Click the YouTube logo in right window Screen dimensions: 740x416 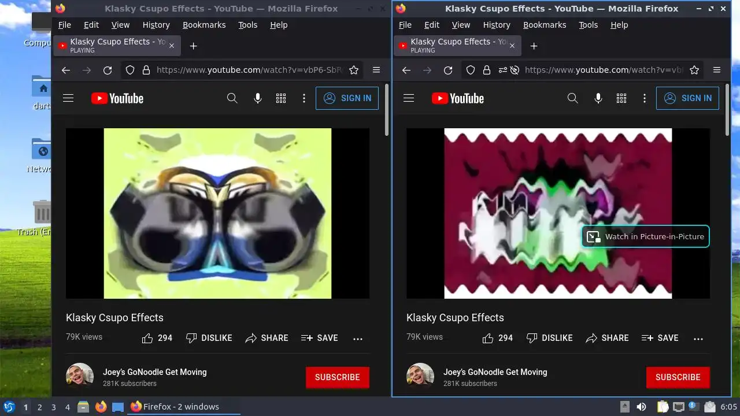pyautogui.click(x=458, y=98)
